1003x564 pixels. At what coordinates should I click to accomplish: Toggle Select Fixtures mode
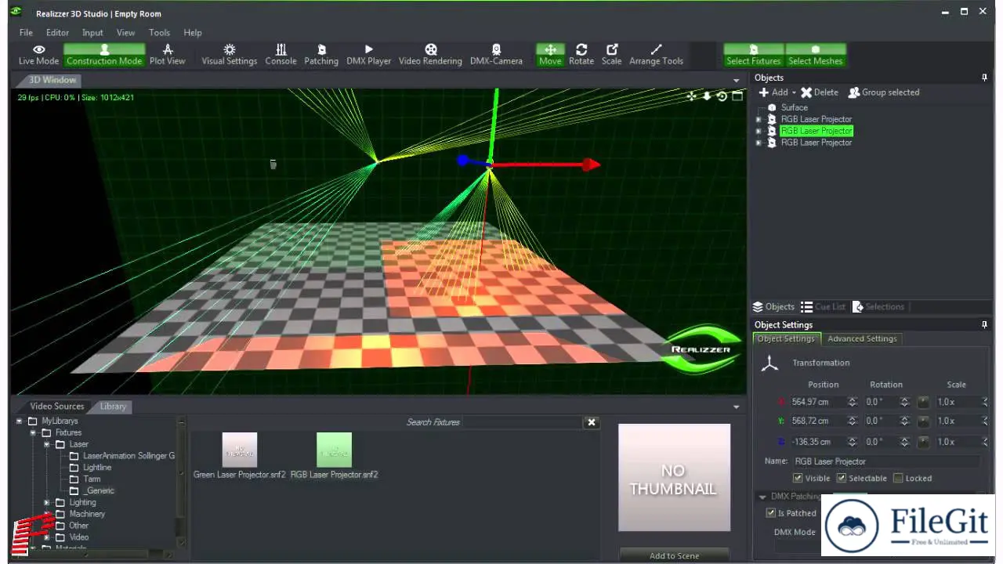[753, 55]
